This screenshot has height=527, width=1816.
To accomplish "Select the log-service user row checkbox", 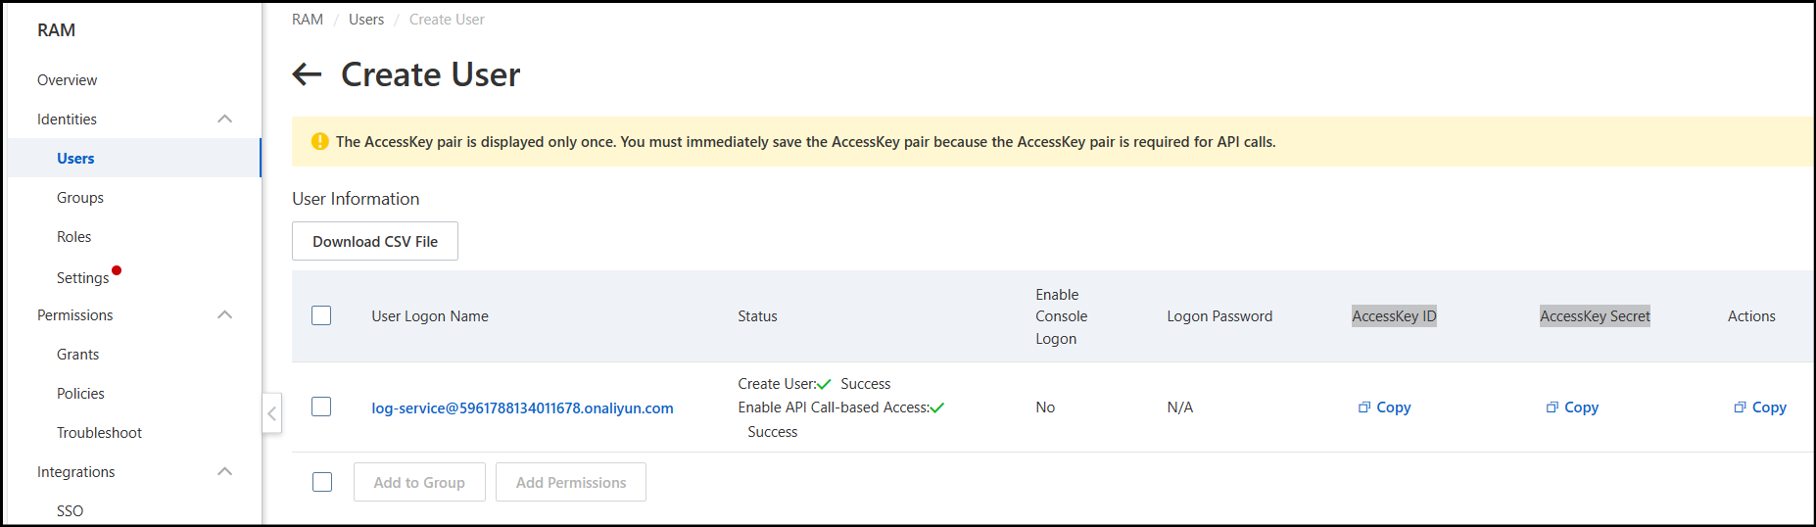I will tap(321, 407).
